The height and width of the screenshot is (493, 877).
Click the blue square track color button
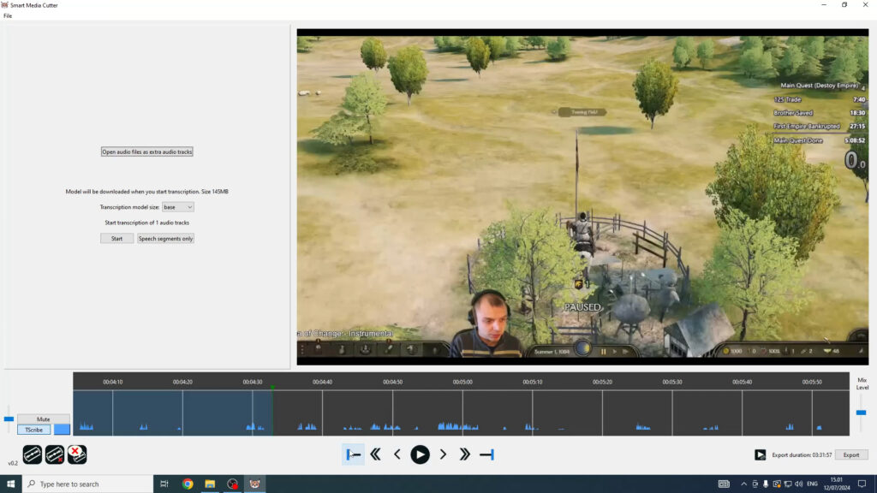(x=62, y=430)
